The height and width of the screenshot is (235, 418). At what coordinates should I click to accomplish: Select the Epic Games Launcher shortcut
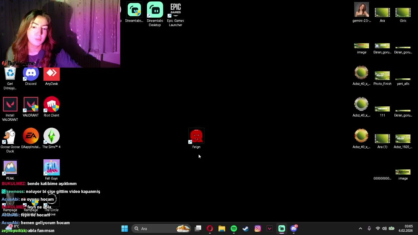point(175,14)
